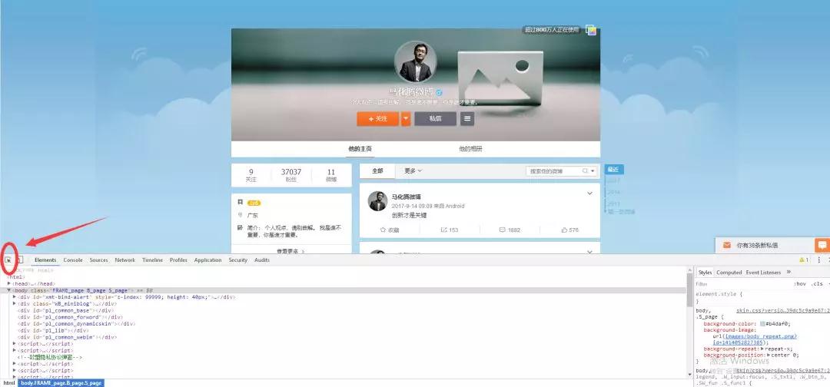Screen dimensions: 830x387
Task: Click the colorful skin icon at cover top-right
Action: 591,30
